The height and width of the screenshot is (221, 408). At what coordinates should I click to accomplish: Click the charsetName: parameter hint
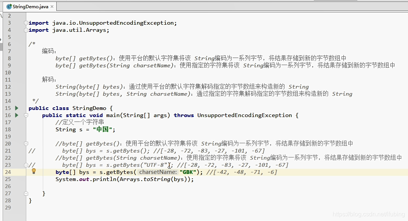(158, 172)
